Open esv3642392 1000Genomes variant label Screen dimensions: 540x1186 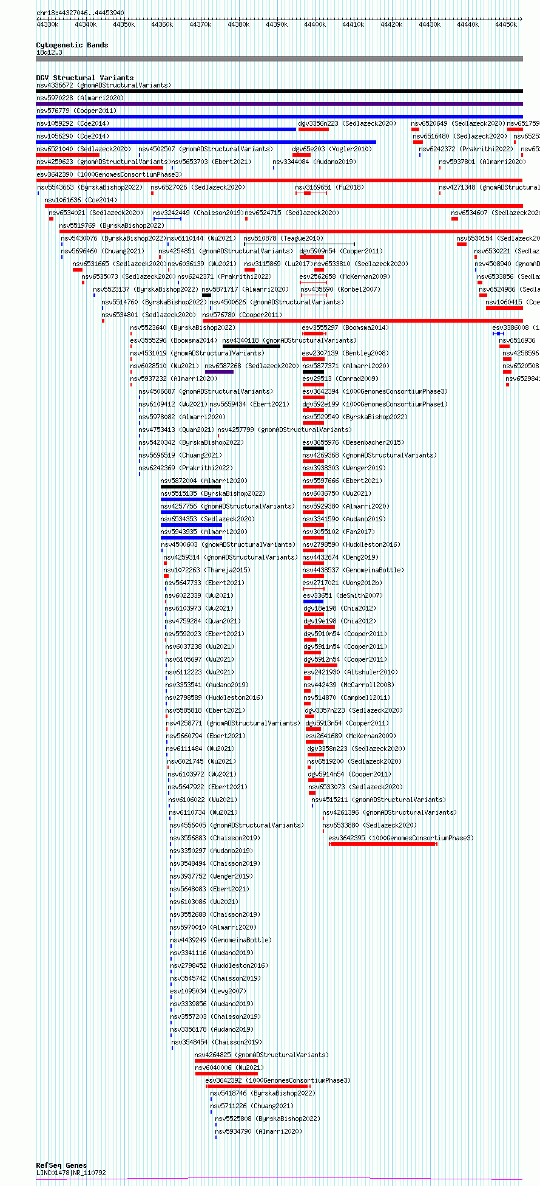click(x=278, y=1080)
